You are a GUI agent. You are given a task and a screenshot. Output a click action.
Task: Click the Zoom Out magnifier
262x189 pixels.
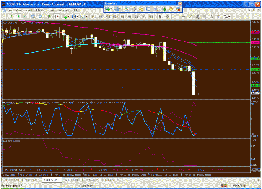40,16
